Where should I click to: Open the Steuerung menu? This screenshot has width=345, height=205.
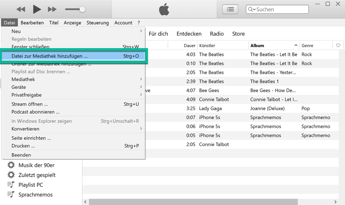click(98, 23)
